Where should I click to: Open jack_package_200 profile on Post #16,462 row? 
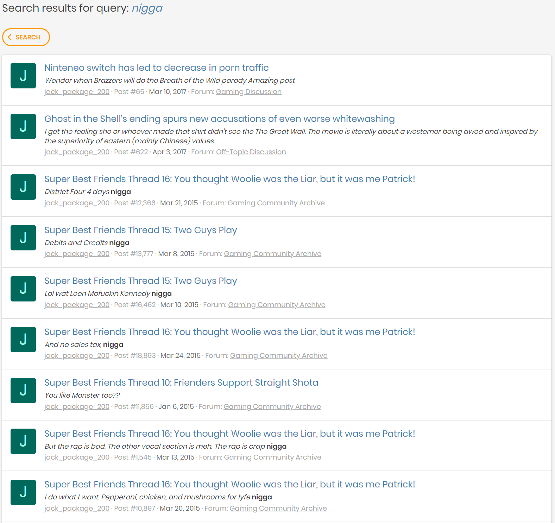click(x=77, y=305)
